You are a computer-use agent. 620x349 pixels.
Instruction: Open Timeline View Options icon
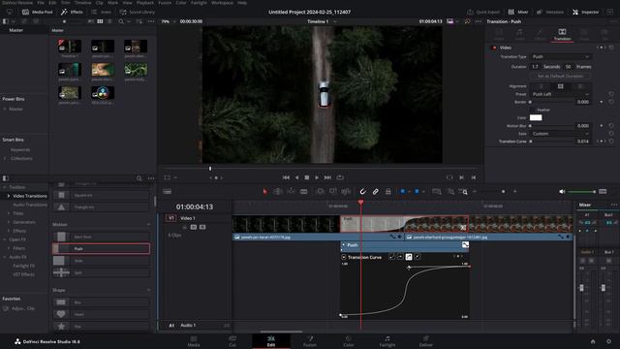pyautogui.click(x=168, y=192)
